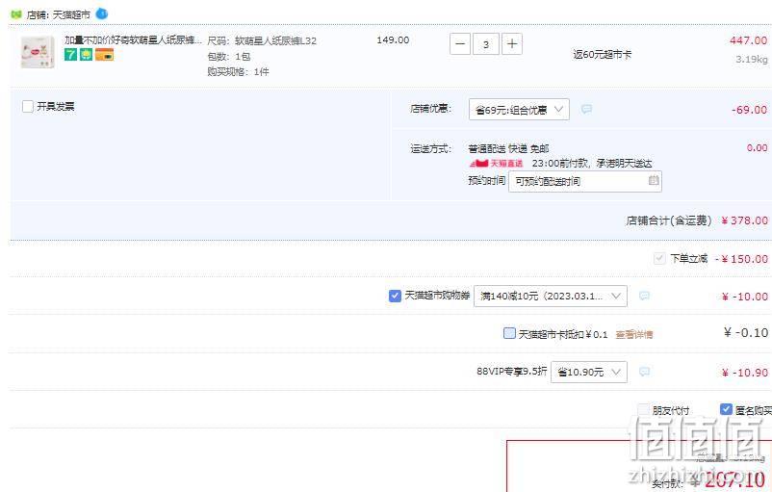Click the item subtotal 447.00
The image size is (772, 492).
point(748,40)
